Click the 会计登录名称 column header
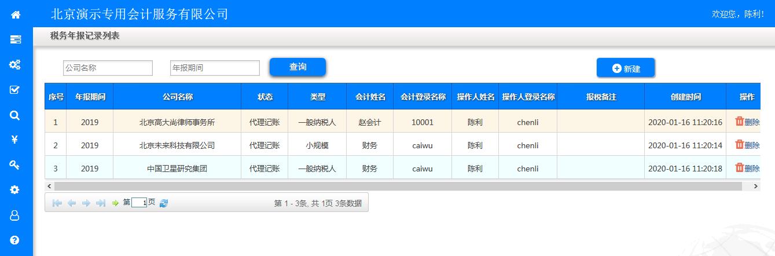The image size is (775, 256). pos(423,97)
